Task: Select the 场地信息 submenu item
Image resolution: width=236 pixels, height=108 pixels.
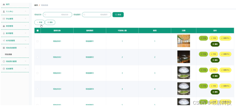Action: 8,54
